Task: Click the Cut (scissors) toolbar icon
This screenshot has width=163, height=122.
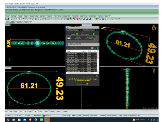Action: coord(14,19)
